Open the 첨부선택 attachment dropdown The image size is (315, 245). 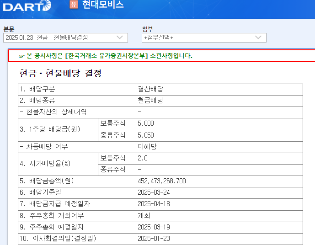point(204,38)
